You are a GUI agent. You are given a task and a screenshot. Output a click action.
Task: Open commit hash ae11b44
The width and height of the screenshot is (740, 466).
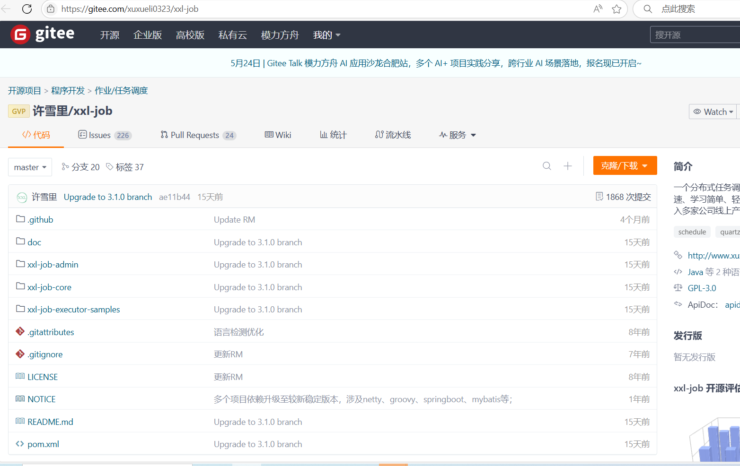pos(175,197)
